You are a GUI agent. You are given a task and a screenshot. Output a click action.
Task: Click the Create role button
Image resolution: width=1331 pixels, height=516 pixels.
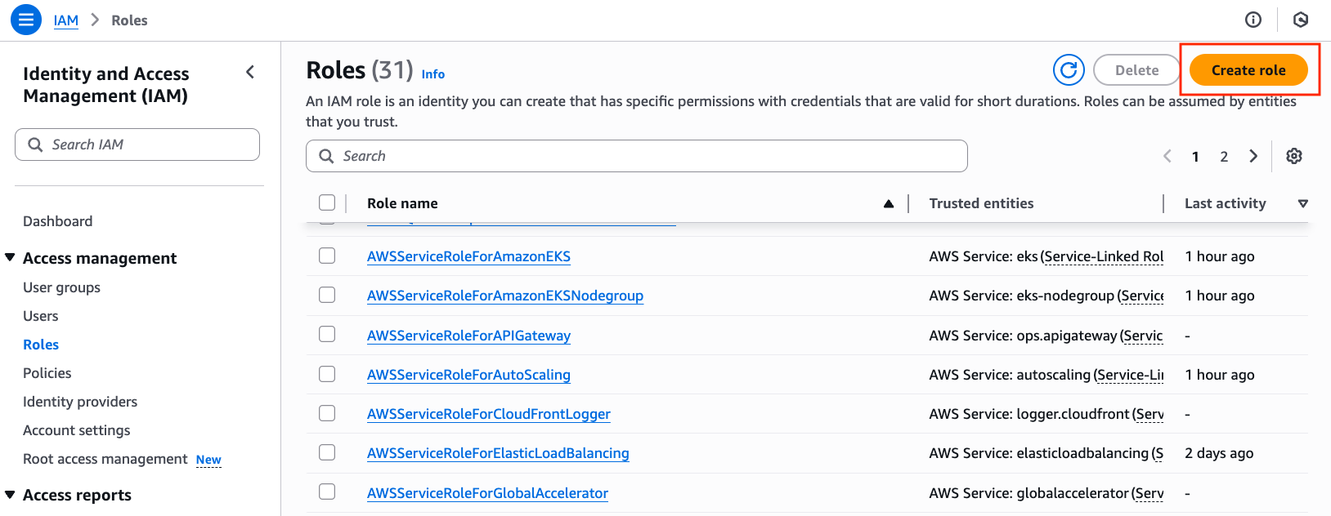click(1248, 70)
